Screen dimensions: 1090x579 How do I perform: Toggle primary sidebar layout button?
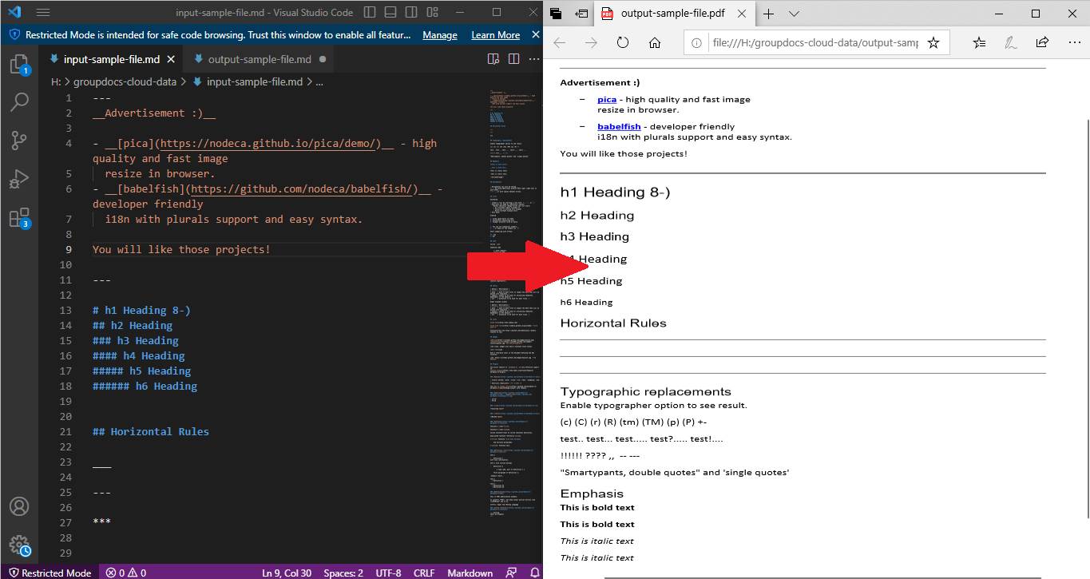369,13
